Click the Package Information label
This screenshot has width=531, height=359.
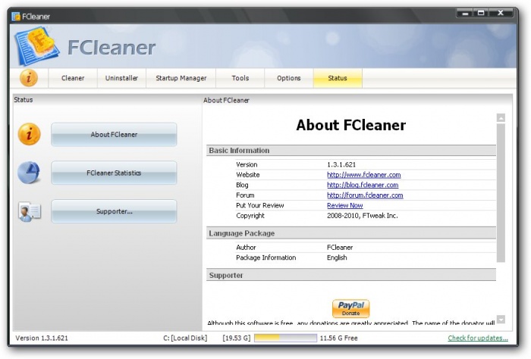coord(265,258)
